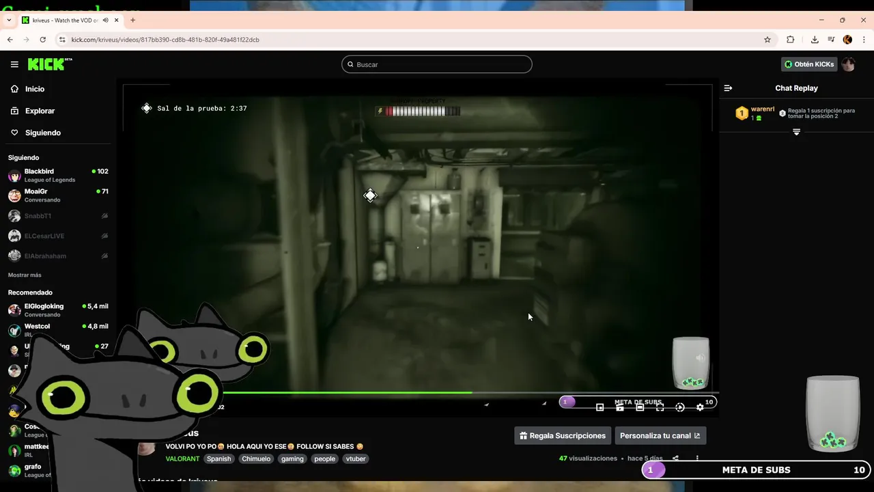874x492 pixels.
Task: Click the VALORANT category link
Action: 182,459
